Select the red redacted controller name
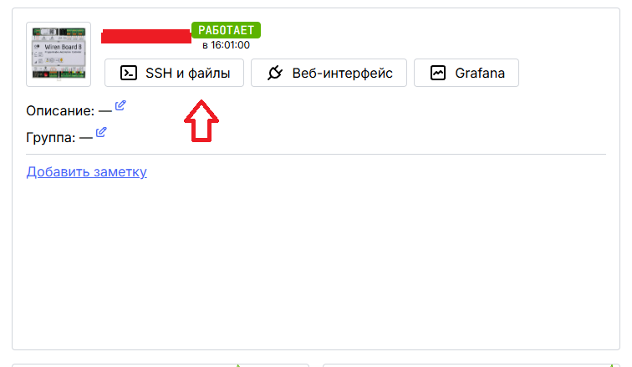The height and width of the screenshot is (367, 632). pyautogui.click(x=146, y=36)
